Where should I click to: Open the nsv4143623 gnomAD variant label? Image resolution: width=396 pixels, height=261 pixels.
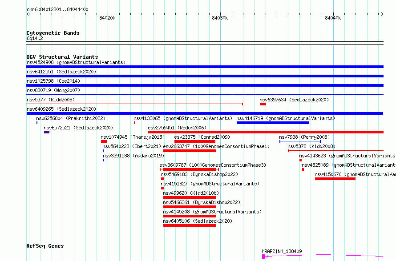(x=348, y=156)
